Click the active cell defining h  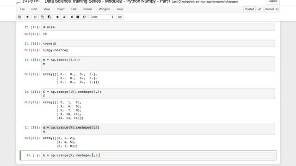(x=158, y=155)
